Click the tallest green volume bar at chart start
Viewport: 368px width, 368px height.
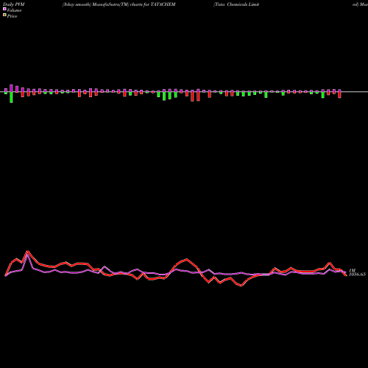point(11,97)
